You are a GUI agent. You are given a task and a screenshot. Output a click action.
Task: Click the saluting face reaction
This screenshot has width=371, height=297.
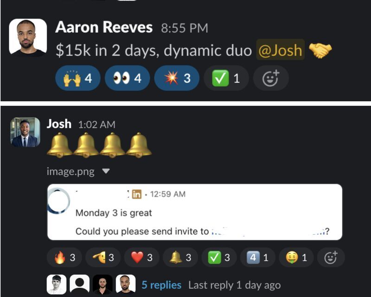click(x=103, y=258)
